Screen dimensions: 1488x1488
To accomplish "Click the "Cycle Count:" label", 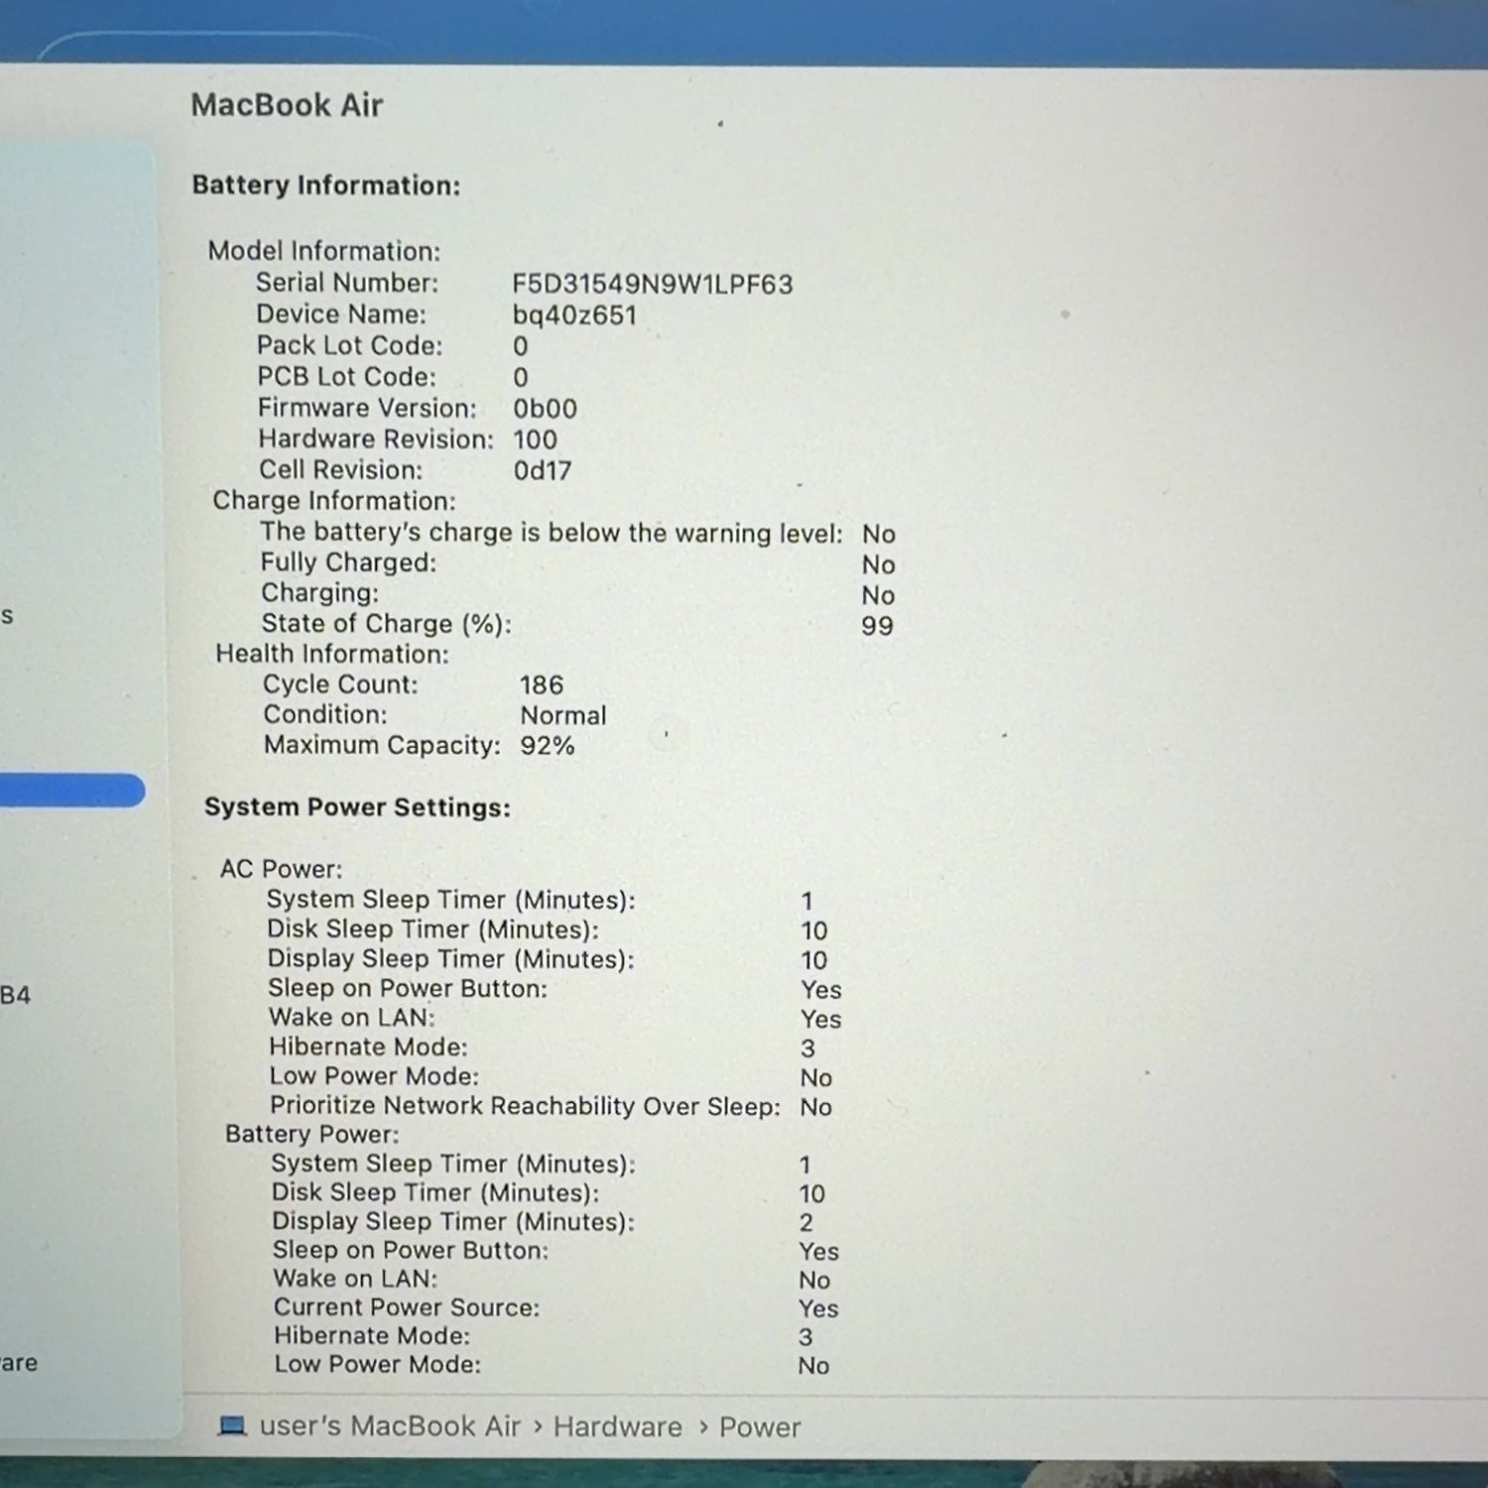I will click(340, 684).
